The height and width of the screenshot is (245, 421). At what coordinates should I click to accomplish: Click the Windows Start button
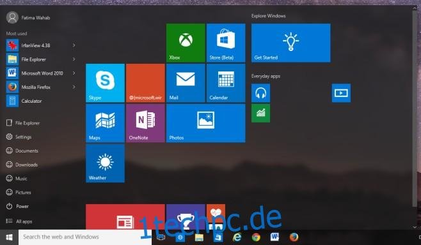coord(9,237)
